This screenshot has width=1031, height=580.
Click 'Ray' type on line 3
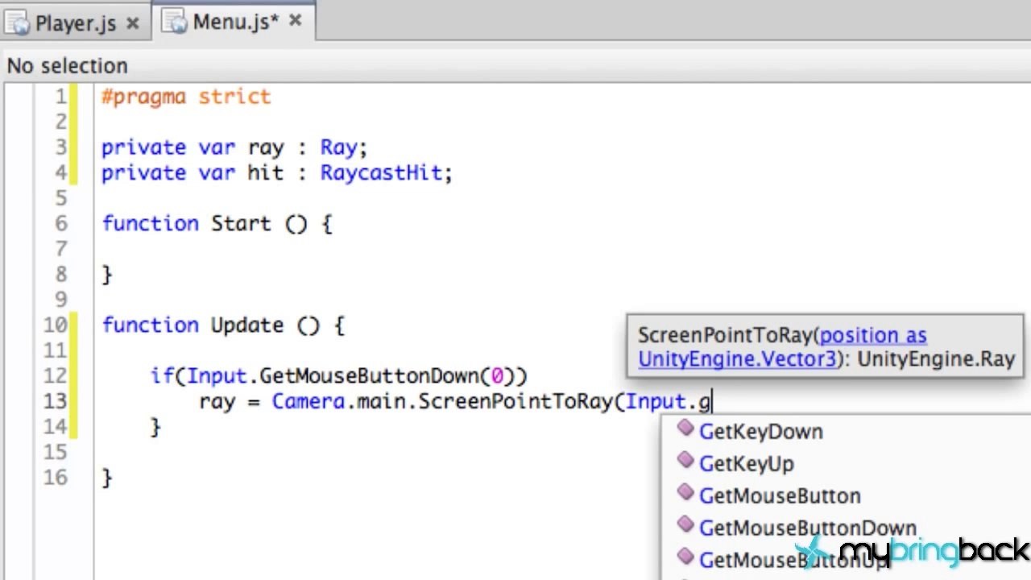point(338,148)
